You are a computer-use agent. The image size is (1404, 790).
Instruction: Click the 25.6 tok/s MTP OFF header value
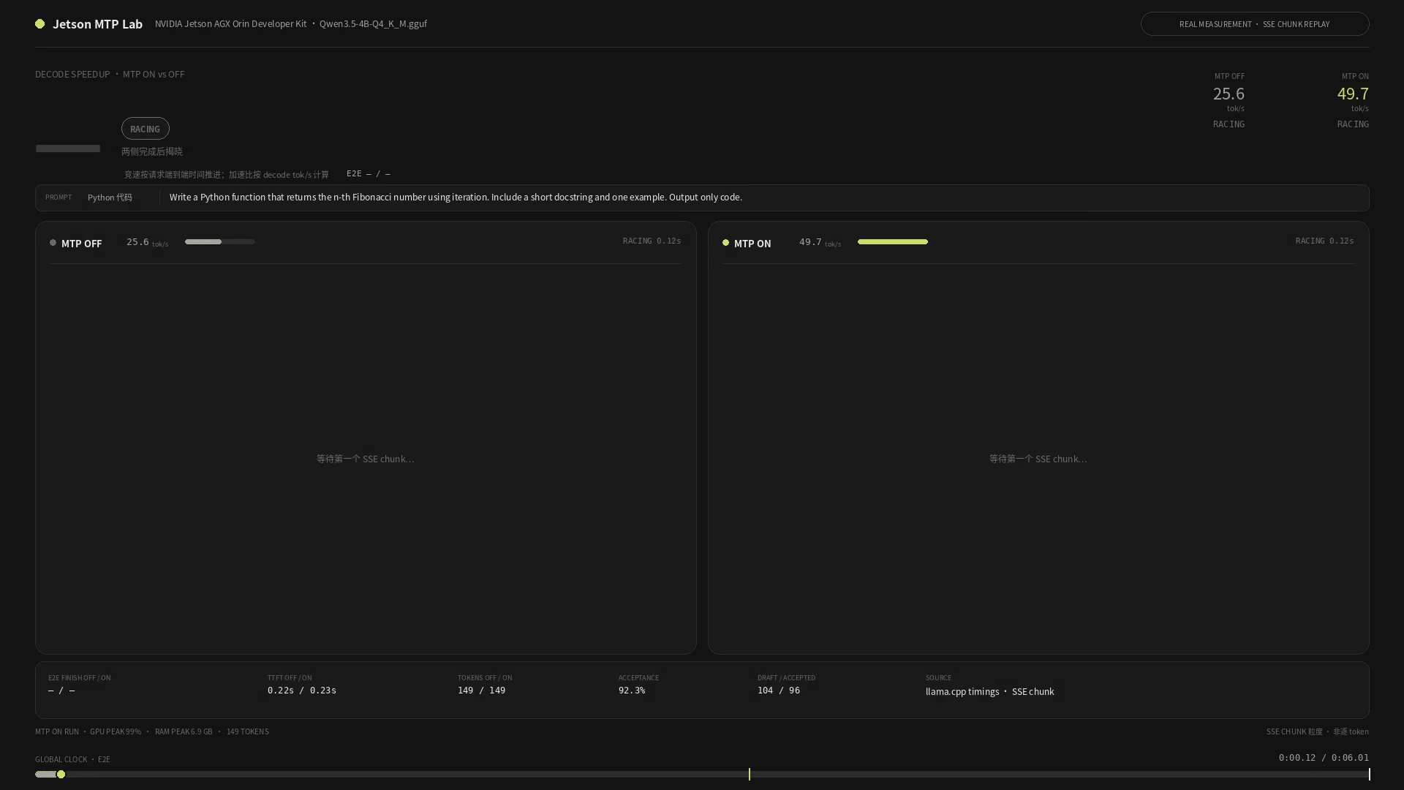(x=1228, y=94)
